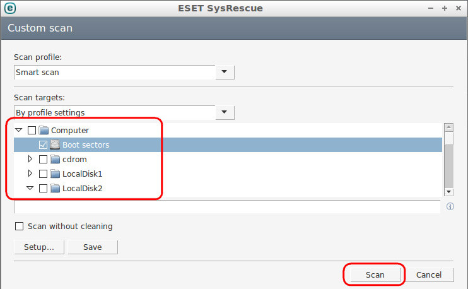
Task: Click the scan target path input field
Action: click(x=227, y=206)
